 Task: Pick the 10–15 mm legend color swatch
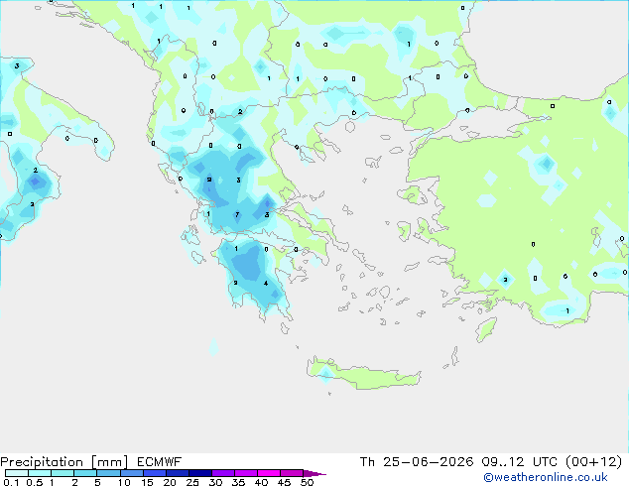click(x=131, y=473)
